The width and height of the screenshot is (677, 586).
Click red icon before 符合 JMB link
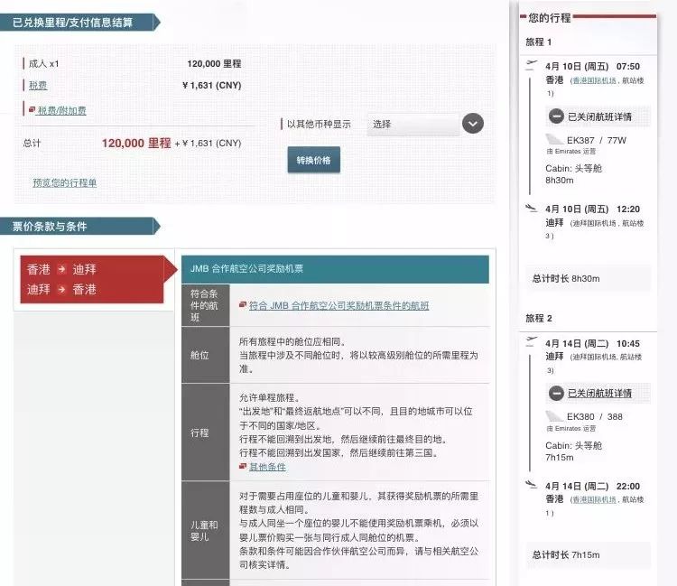tap(243, 305)
